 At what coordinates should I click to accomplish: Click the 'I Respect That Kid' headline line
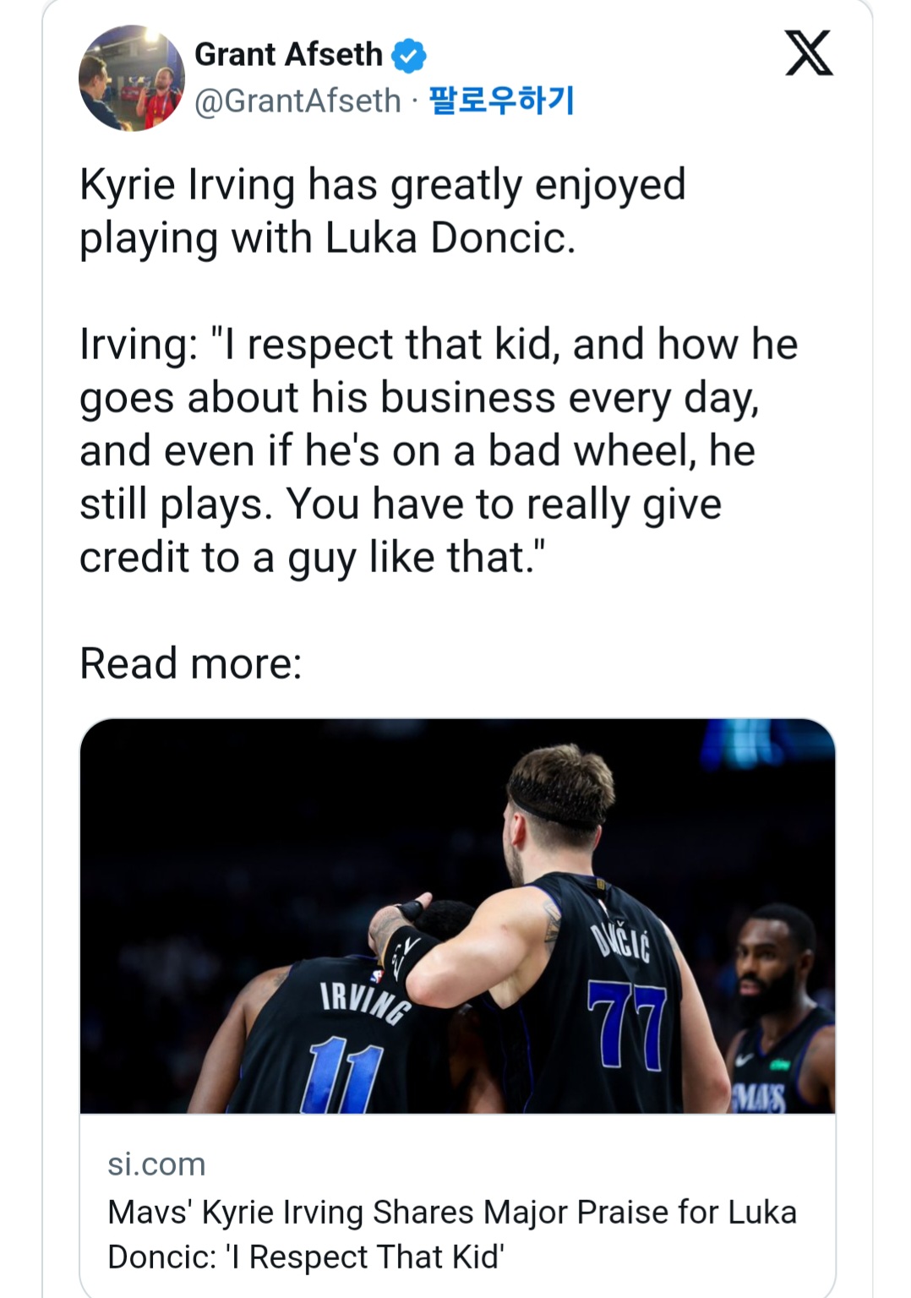[x=306, y=1257]
